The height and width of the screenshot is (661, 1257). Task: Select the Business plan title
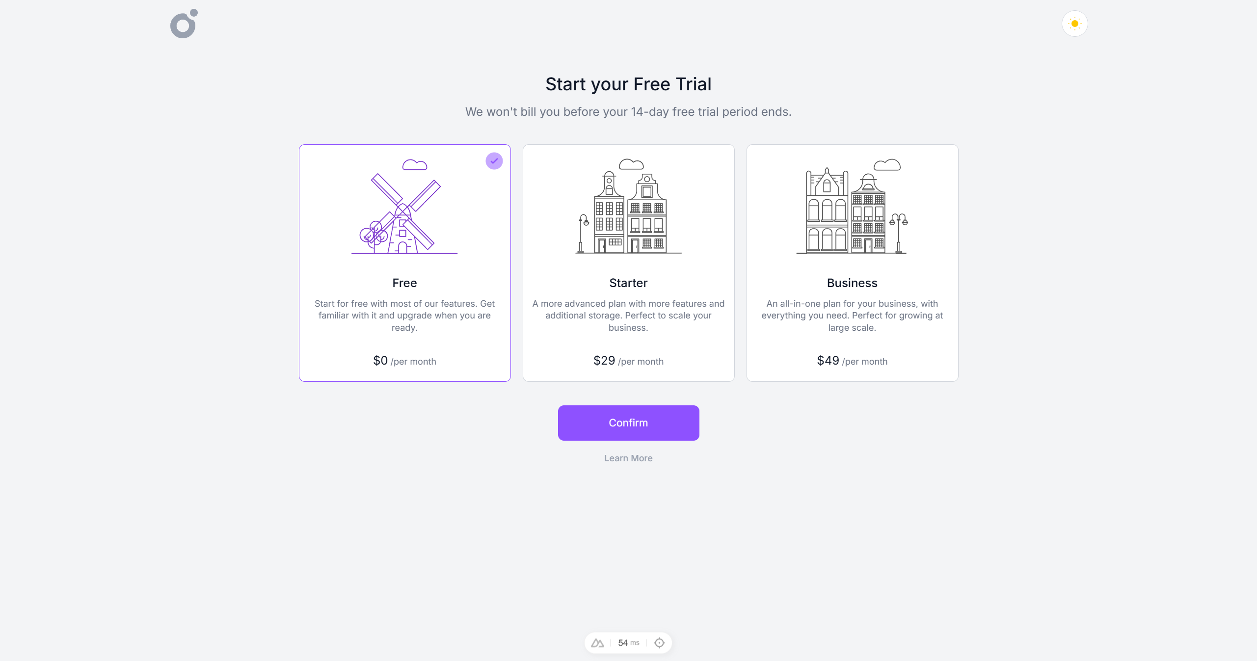coord(852,283)
